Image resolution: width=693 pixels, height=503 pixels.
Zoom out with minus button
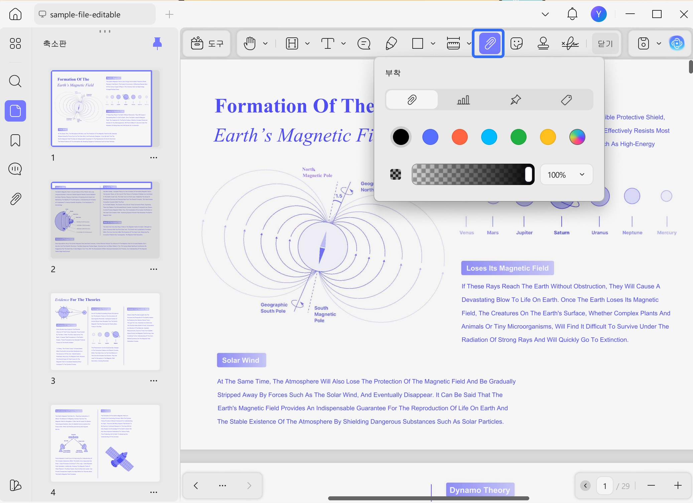click(x=651, y=486)
